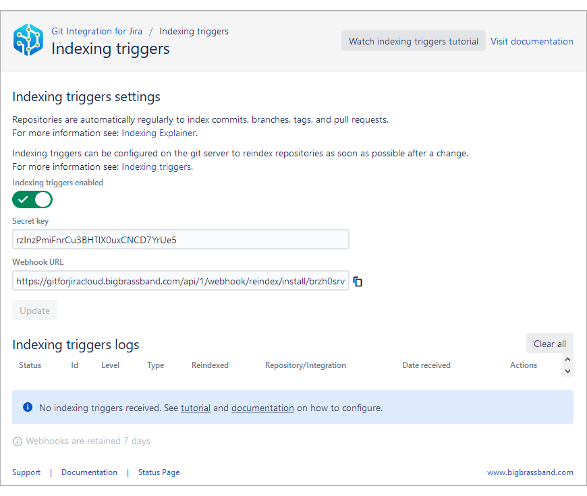
Task: Click the Update button
Action: [x=34, y=311]
